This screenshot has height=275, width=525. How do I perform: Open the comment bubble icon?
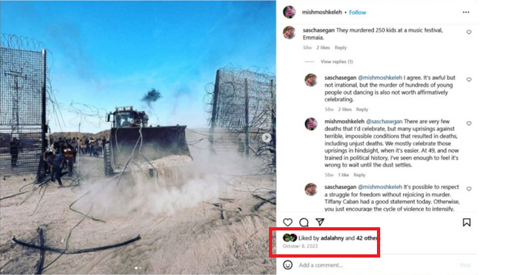[x=304, y=222]
